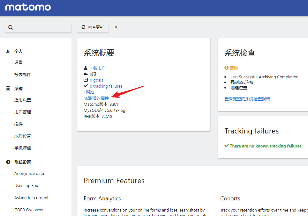Click the green check icon in Tracking failures
Image resolution: width=308 pixels, height=216 pixels.
click(227, 146)
